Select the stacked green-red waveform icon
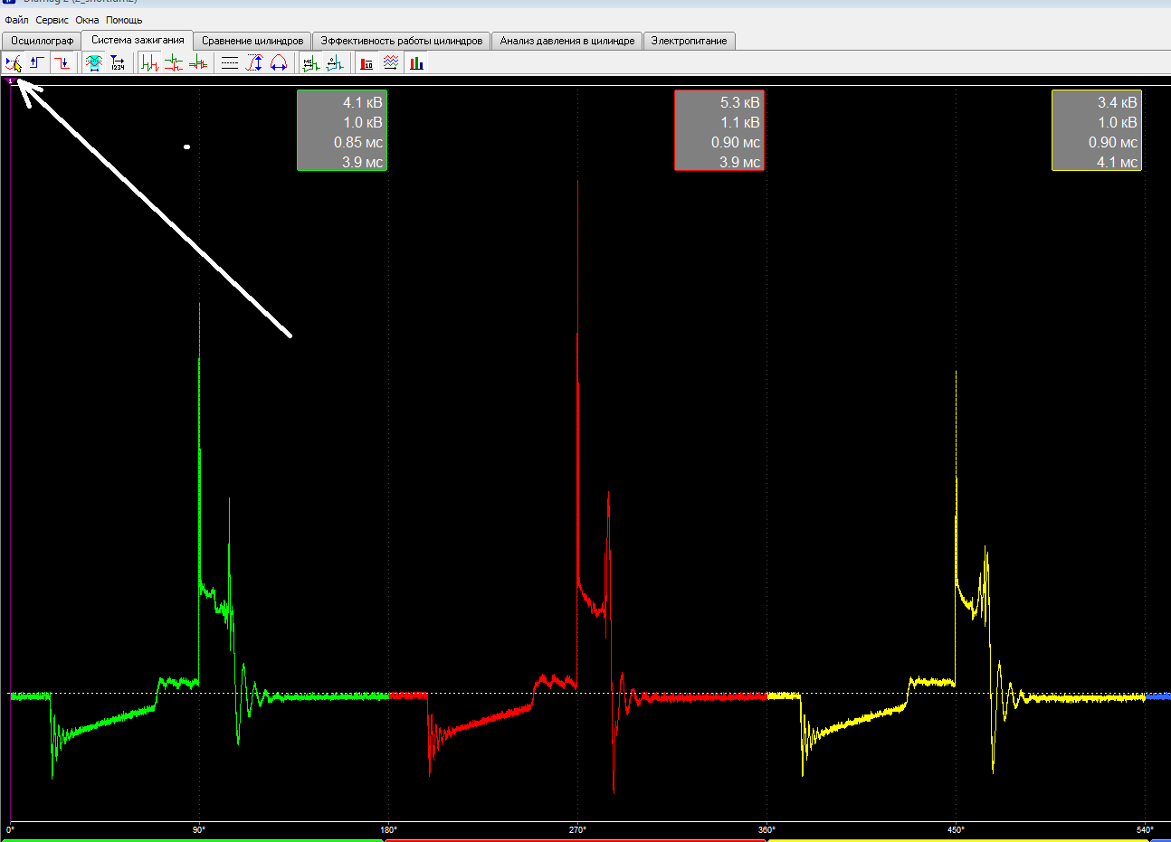The width and height of the screenshot is (1171, 842). coord(174,63)
